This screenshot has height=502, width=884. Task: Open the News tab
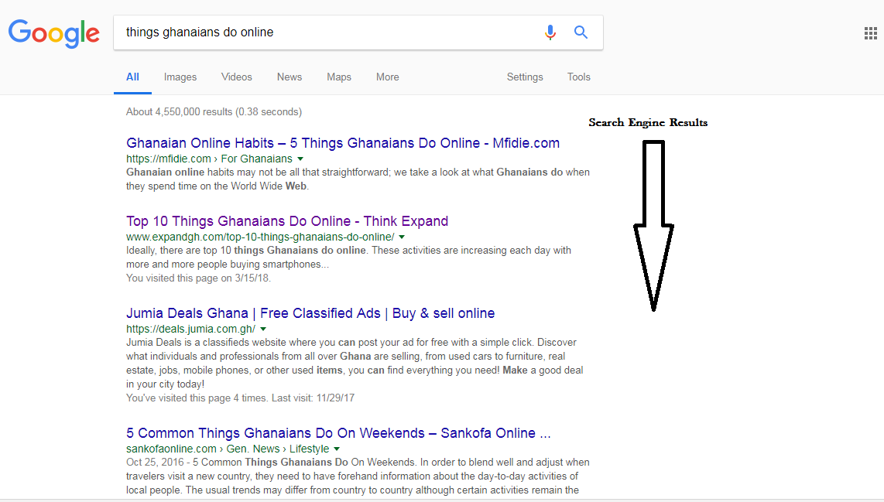[x=290, y=77]
